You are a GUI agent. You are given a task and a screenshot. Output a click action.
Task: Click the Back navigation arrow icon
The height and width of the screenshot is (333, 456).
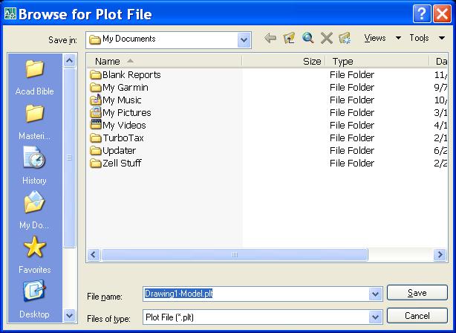(270, 39)
